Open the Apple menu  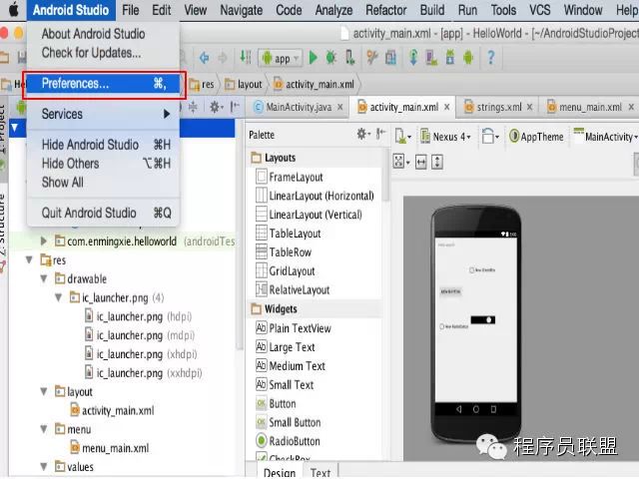point(13,10)
